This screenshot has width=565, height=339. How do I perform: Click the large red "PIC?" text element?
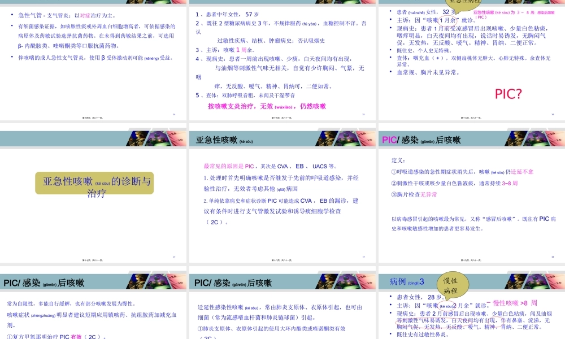coord(508,93)
